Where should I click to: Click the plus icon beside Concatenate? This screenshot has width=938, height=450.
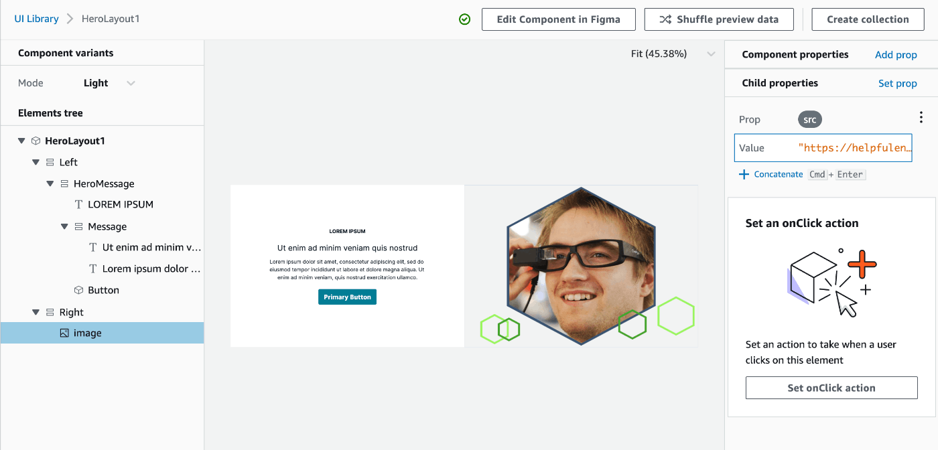click(744, 174)
